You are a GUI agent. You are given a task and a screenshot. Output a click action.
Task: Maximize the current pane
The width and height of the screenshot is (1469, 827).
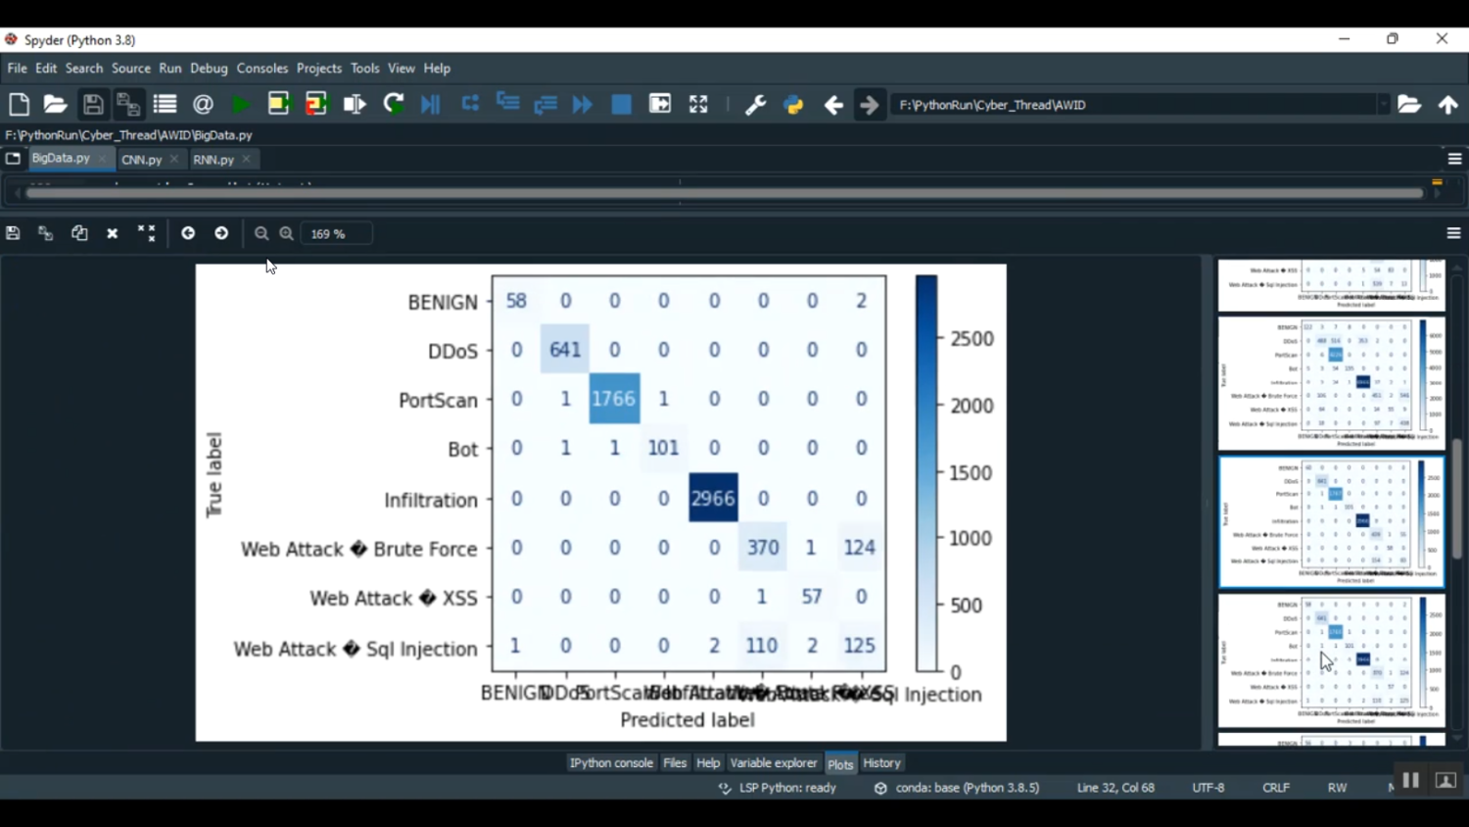698,105
